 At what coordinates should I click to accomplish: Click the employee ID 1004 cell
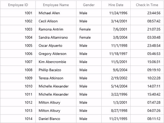(28, 37)
